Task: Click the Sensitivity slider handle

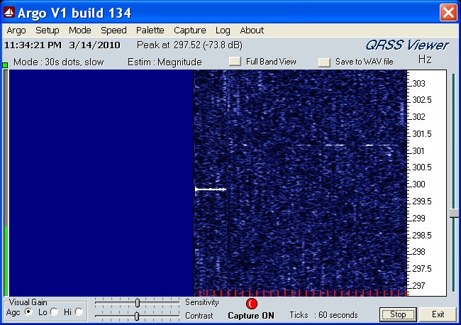Action: (138, 302)
